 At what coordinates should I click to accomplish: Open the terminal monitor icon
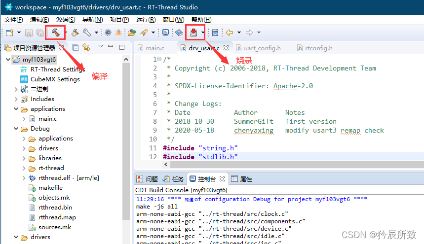point(165,33)
